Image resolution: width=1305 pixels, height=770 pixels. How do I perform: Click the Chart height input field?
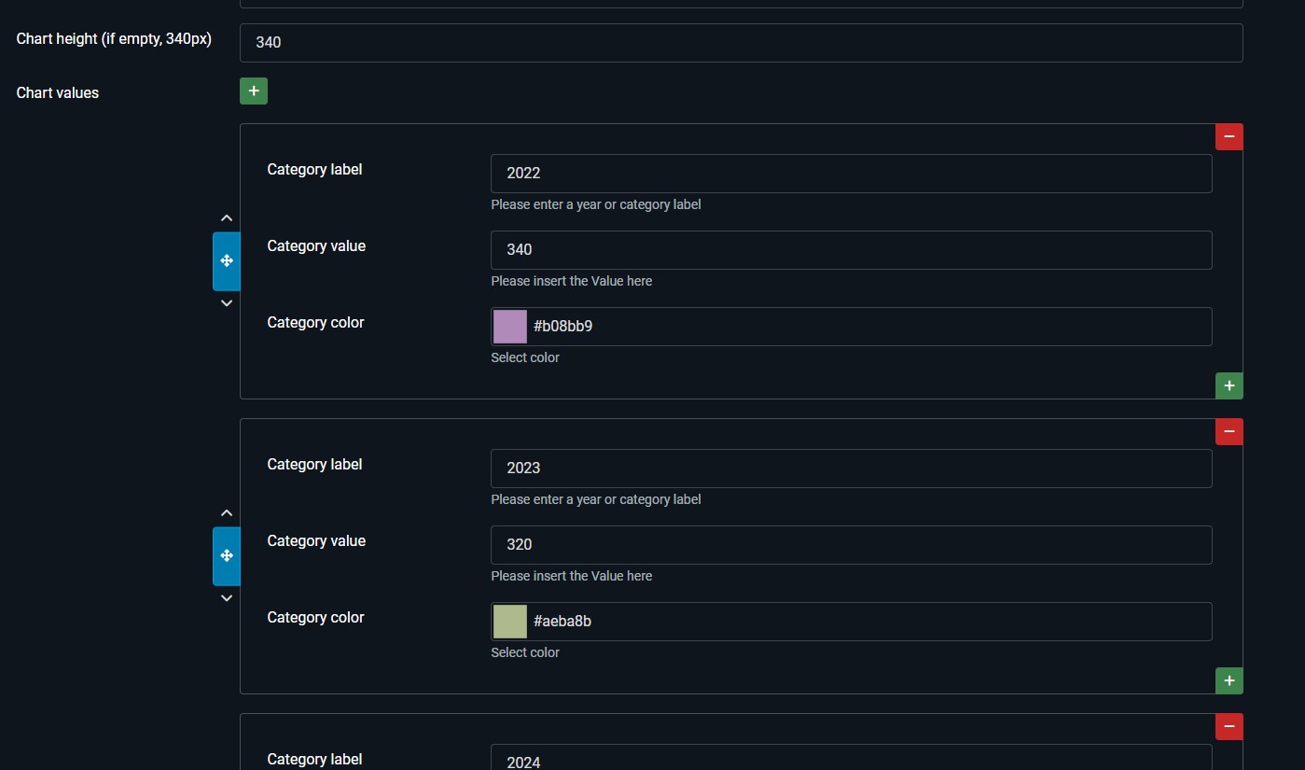tap(741, 43)
